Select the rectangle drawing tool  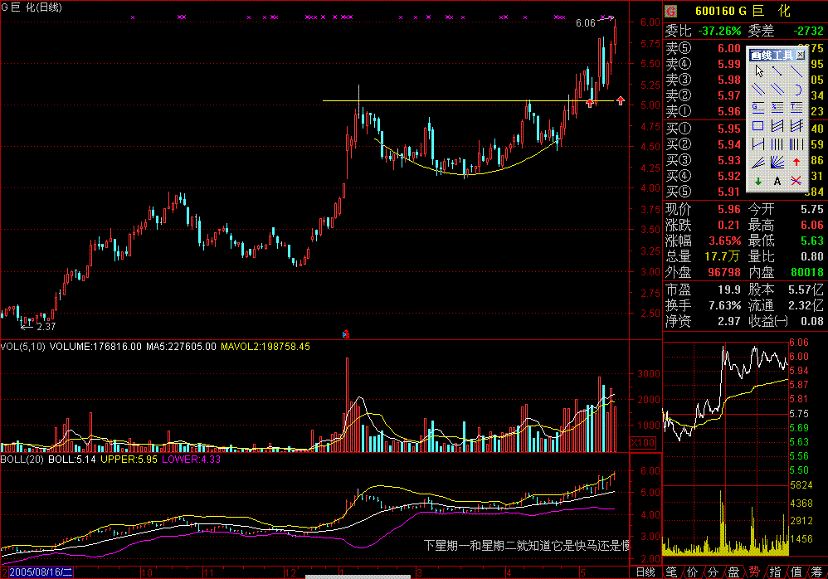(759, 125)
